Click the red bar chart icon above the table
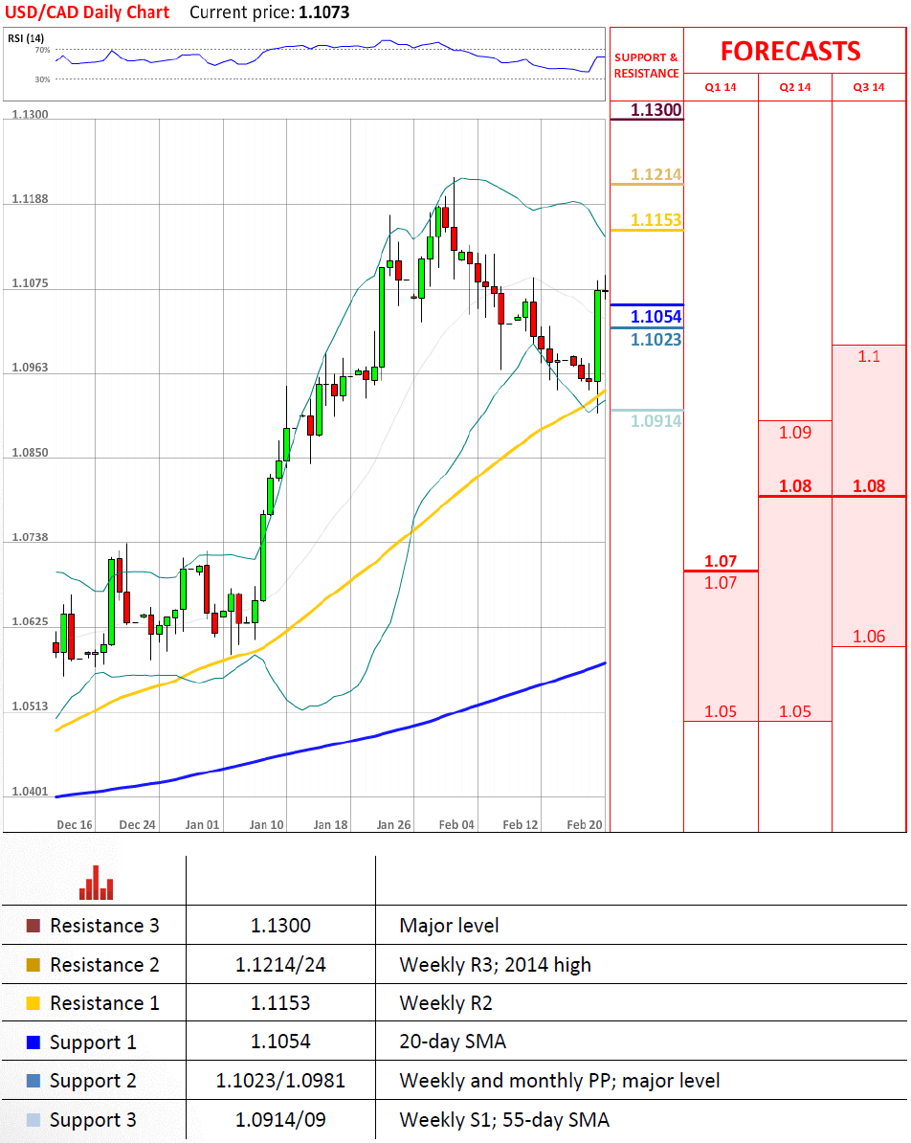The image size is (911, 1143). pyautogui.click(x=96, y=883)
